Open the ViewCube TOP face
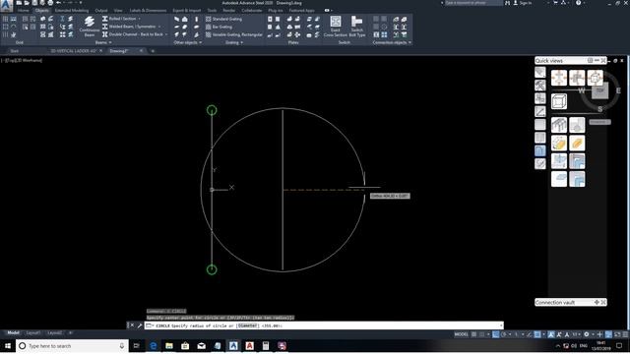The width and height of the screenshot is (630, 354). point(599,90)
